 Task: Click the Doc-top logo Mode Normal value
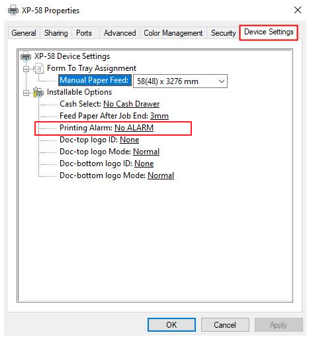[146, 152]
